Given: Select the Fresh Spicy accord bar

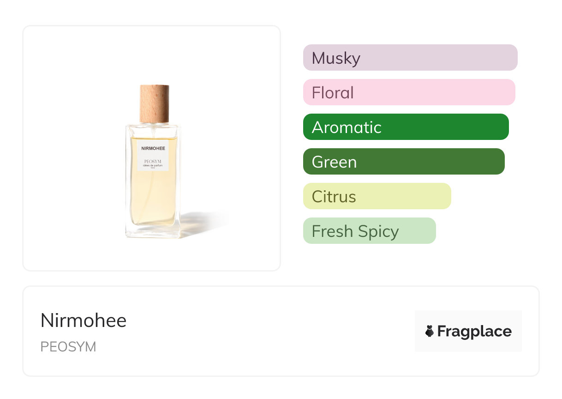Looking at the screenshot, I should pos(369,231).
